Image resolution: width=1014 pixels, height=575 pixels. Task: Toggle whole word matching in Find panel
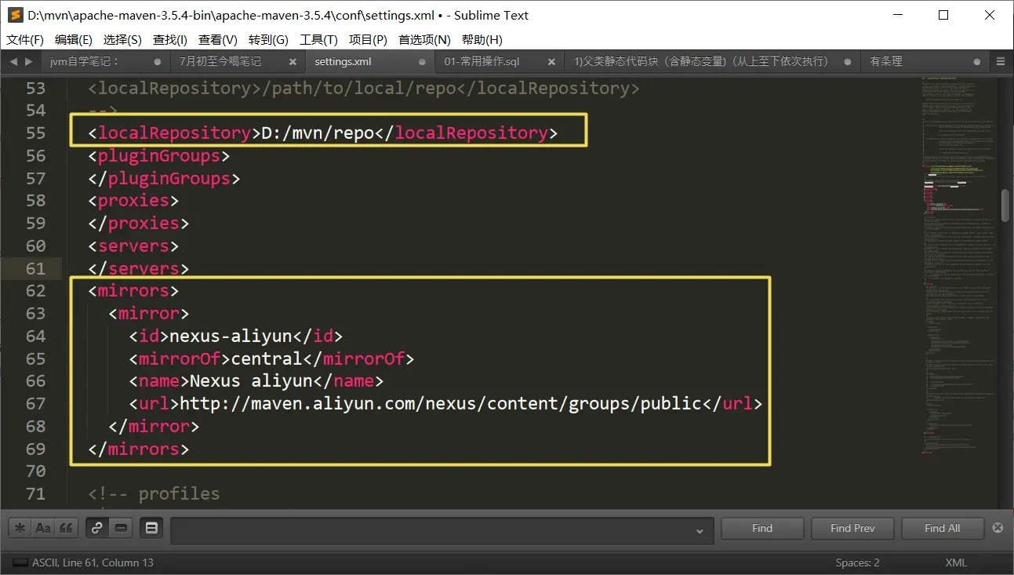click(x=66, y=528)
